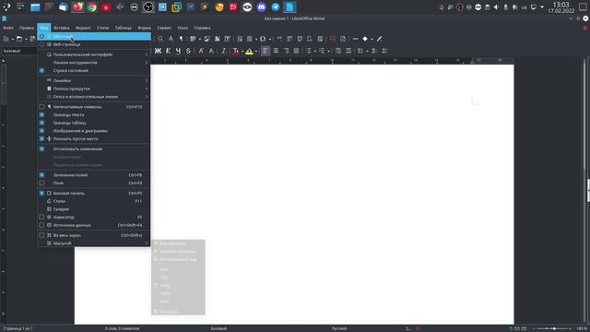The height and width of the screenshot is (332, 590).
Task: Click the Align Right icon
Action: point(286,51)
